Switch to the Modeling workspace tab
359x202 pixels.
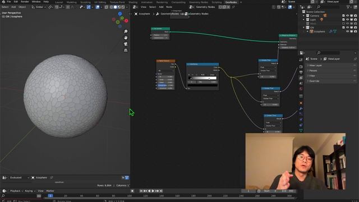pyautogui.click(x=71, y=2)
